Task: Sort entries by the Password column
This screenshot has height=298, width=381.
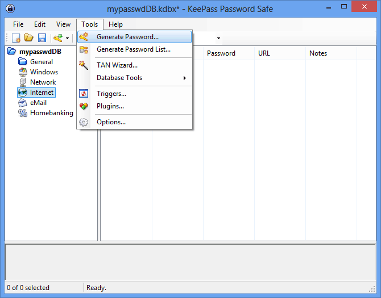Action: pos(229,53)
